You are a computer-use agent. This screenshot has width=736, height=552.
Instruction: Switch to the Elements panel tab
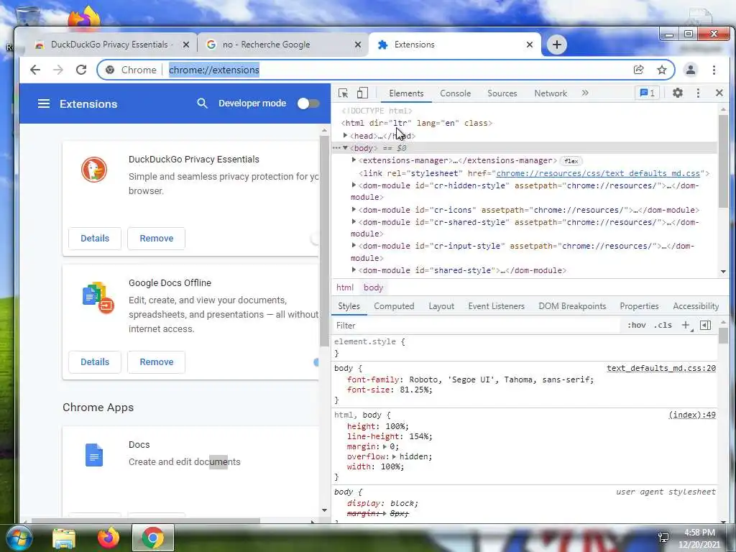[x=406, y=93]
